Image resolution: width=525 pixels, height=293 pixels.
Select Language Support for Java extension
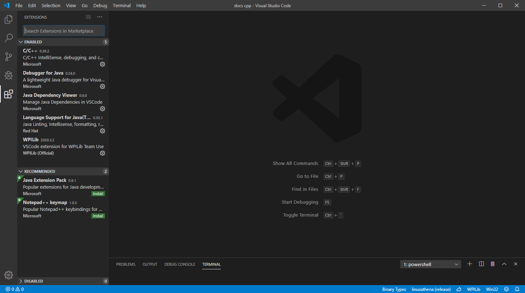(63, 124)
